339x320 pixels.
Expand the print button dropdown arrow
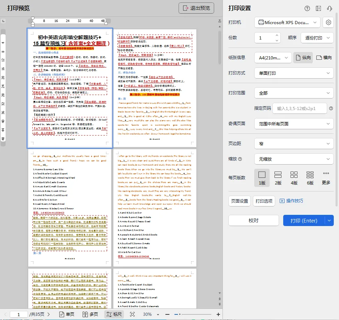click(329, 221)
